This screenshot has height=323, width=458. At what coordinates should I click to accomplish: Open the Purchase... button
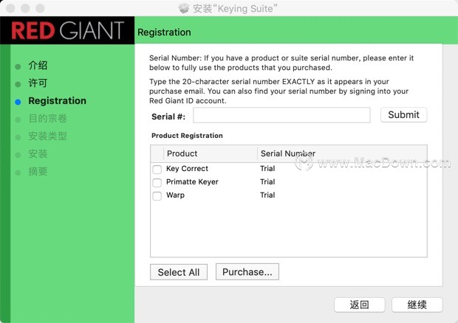pyautogui.click(x=247, y=272)
